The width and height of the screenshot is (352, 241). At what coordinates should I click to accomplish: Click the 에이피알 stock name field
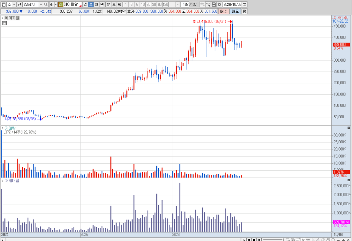coord(72,4)
